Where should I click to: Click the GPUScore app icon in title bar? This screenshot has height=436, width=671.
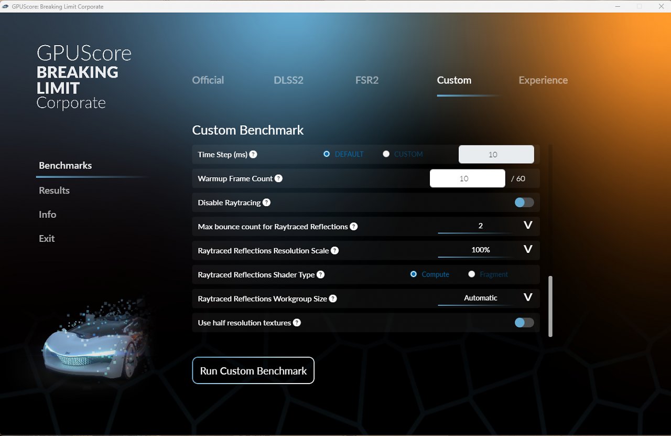[5, 6]
